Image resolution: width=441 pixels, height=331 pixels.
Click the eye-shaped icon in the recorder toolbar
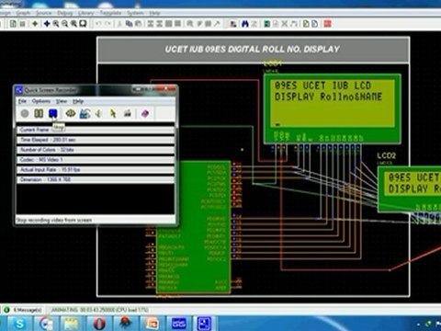point(71,114)
